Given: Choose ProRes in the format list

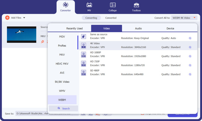Looking at the screenshot, I should pyautogui.click(x=62, y=45).
